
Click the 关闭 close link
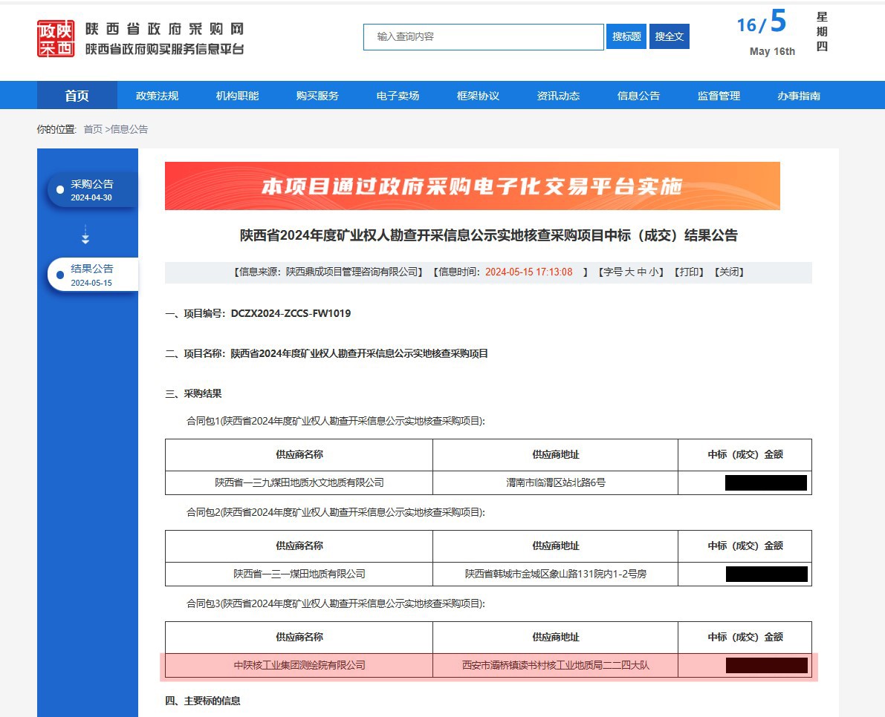click(x=728, y=272)
